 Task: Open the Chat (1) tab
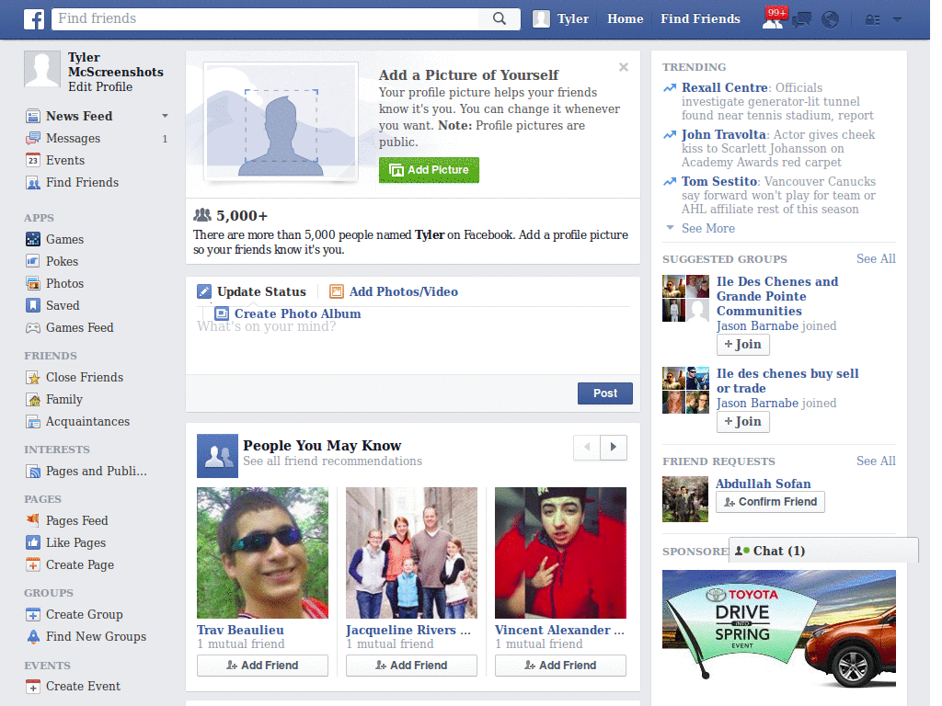click(x=823, y=552)
